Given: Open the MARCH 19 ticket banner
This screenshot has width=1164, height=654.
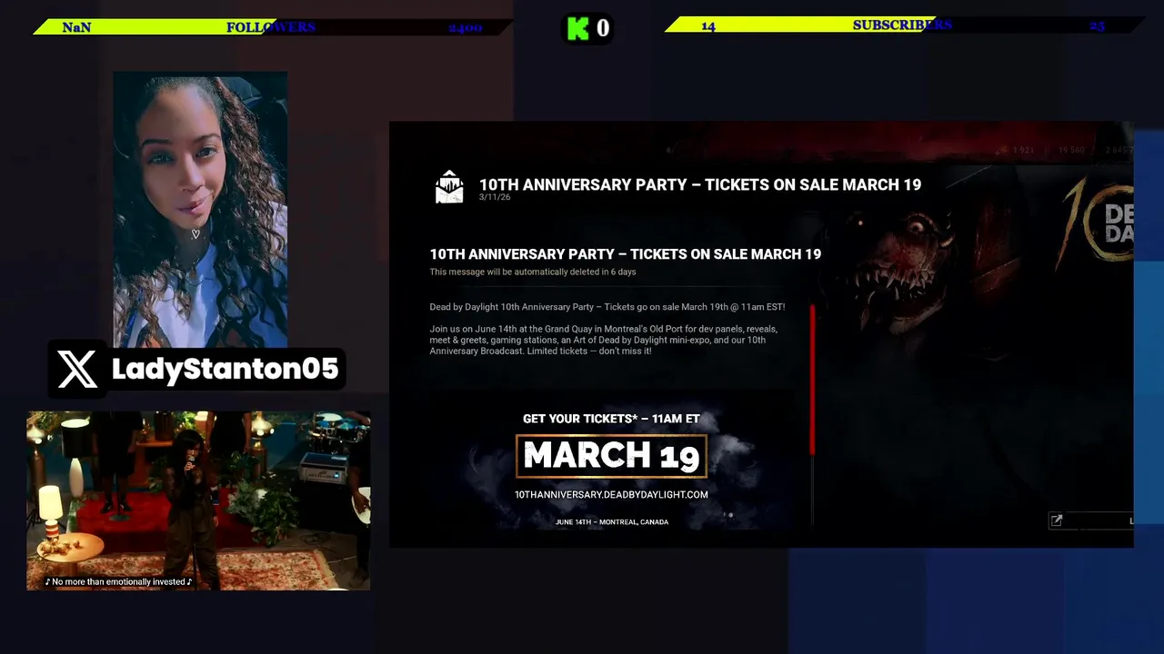Looking at the screenshot, I should (611, 456).
